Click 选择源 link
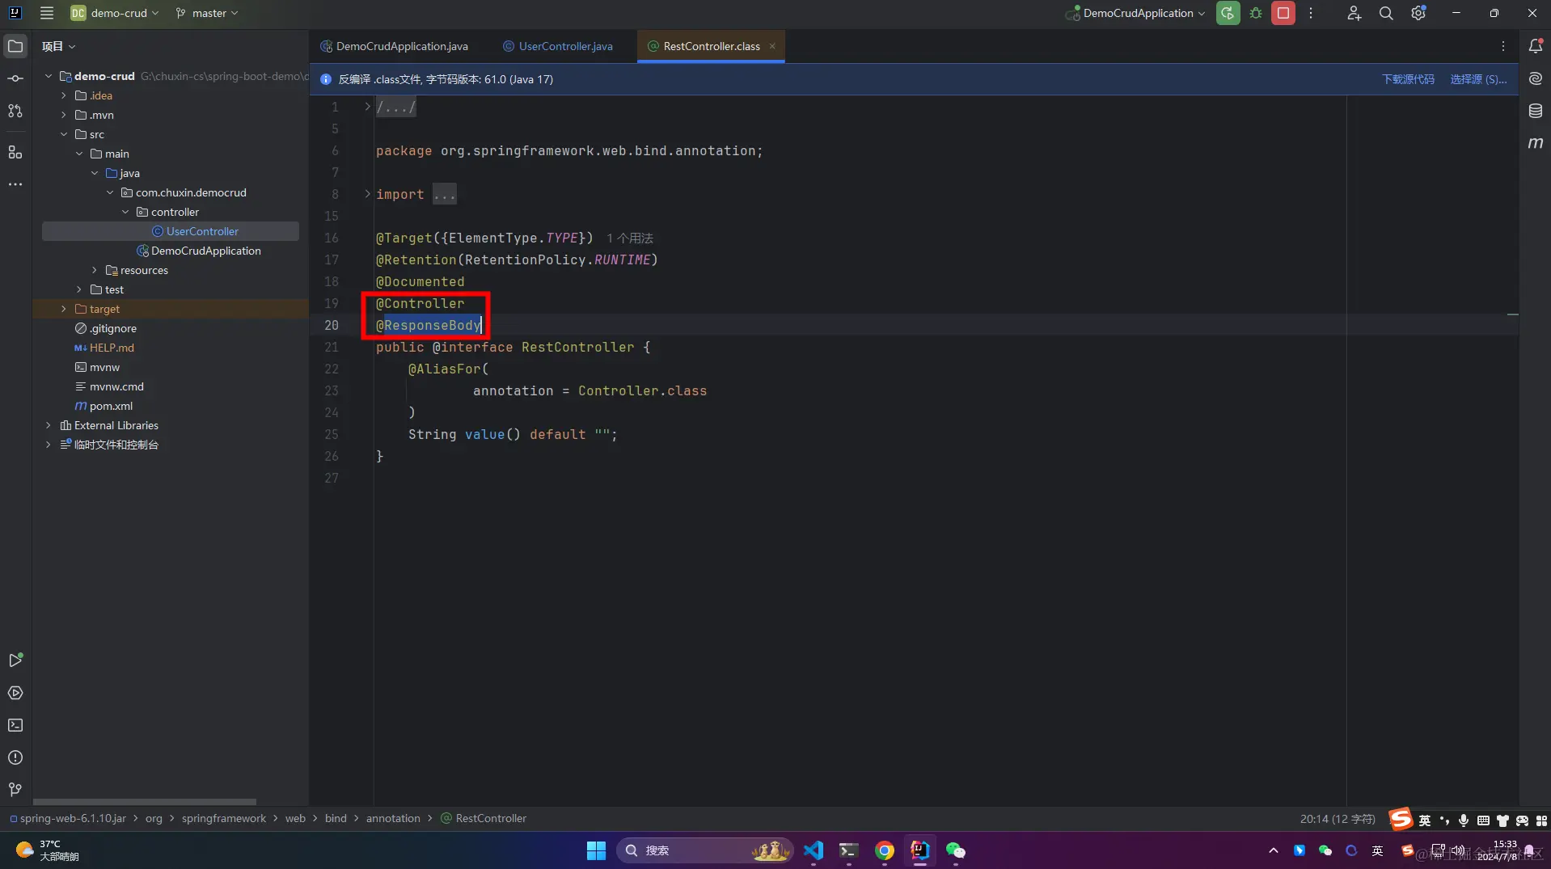This screenshot has width=1551, height=869. 1478,79
